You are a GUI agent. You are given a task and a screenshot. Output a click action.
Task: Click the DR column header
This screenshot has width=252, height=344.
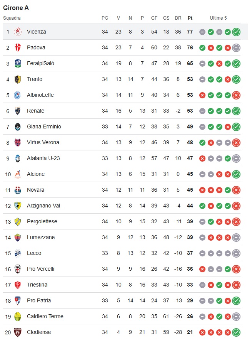pyautogui.click(x=178, y=18)
